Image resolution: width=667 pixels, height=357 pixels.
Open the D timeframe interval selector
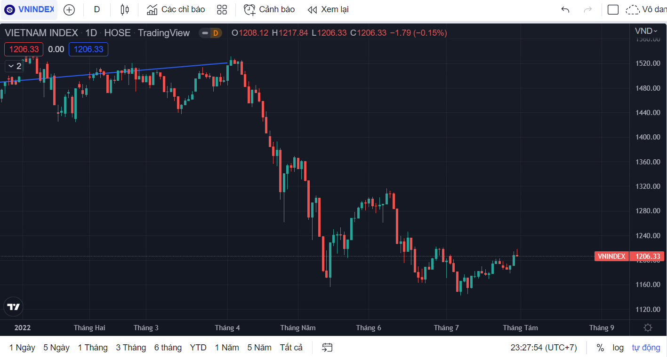97,9
